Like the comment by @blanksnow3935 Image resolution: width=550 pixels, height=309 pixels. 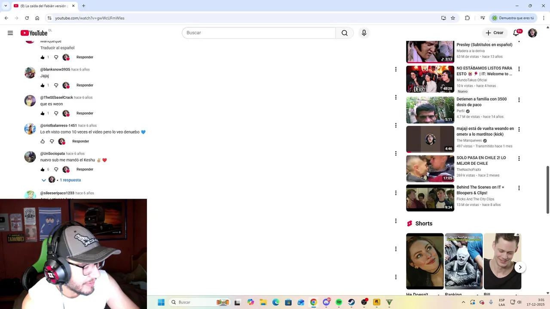pyautogui.click(x=43, y=85)
